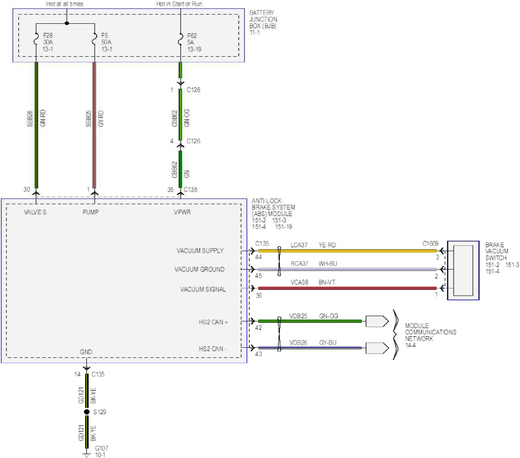Click the 'Hot at all times' label
520x458 pixels.
65,4
